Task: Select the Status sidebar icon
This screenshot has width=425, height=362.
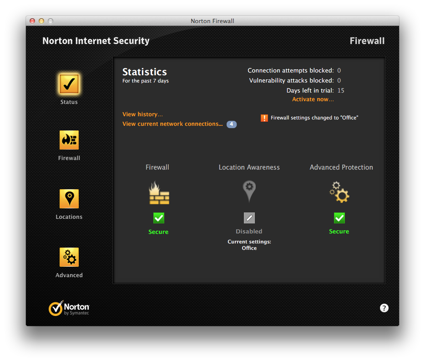Action: [x=69, y=84]
